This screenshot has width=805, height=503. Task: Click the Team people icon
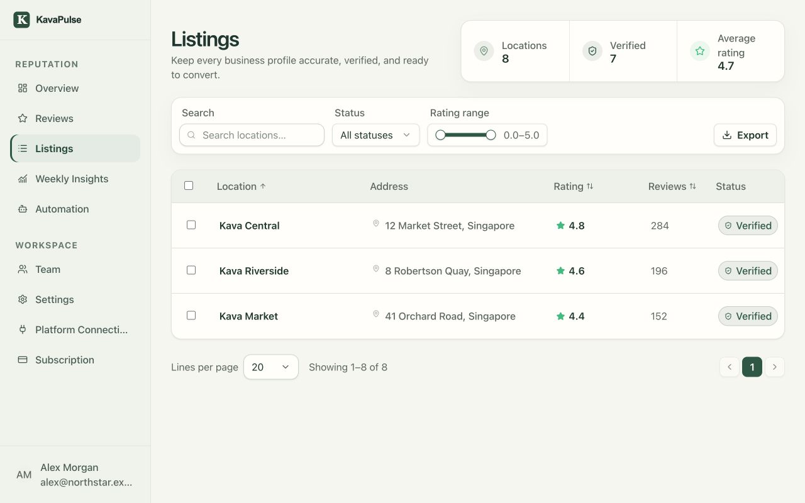pyautogui.click(x=23, y=269)
